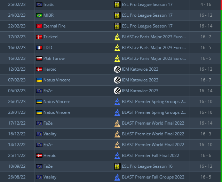
Task: Click the Brazil flag next to MIBR
Action: point(39,15)
